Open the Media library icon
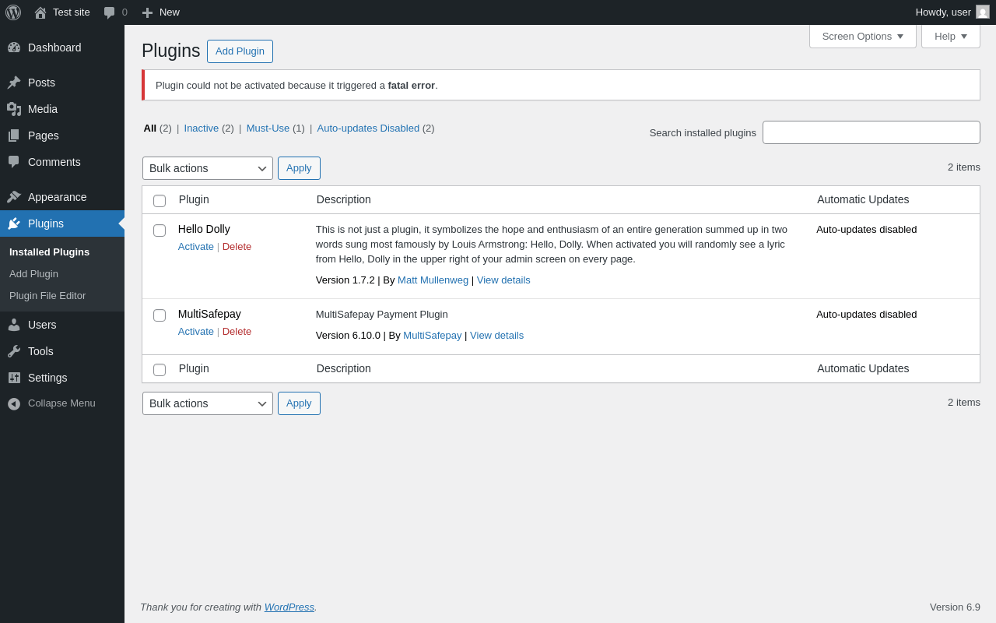Viewport: 996px width, 623px height. point(14,109)
